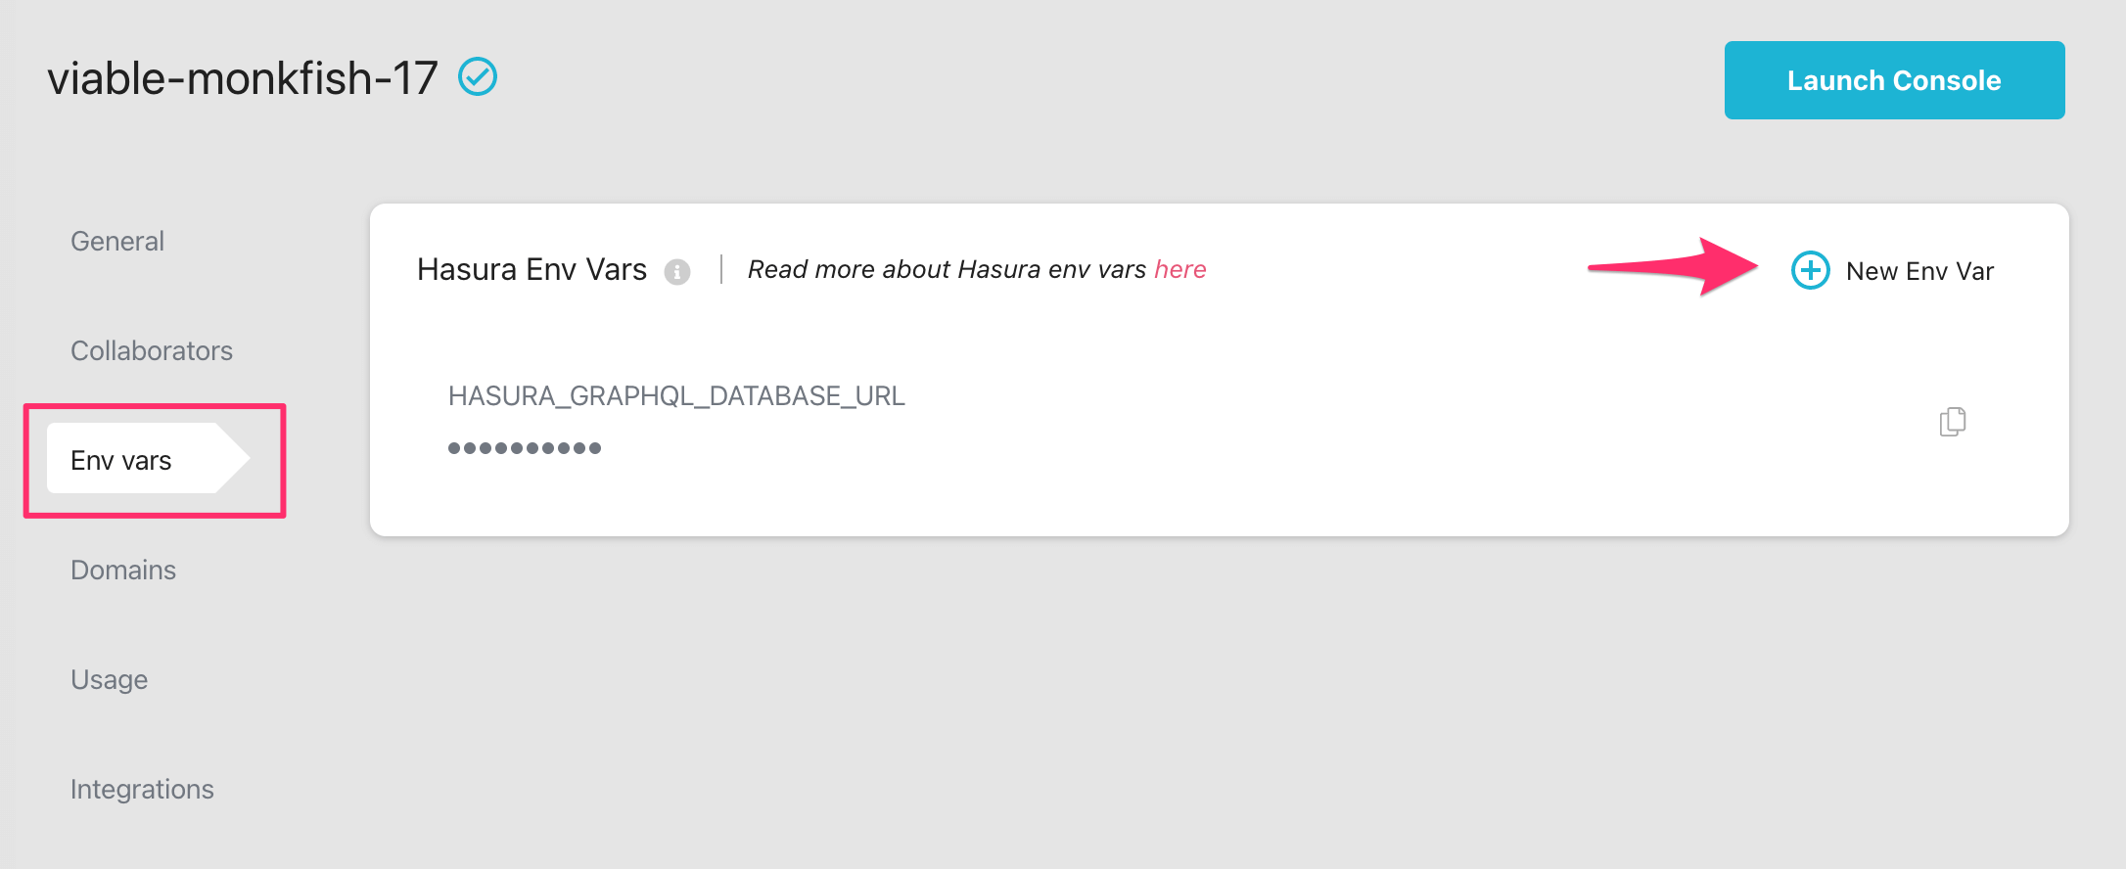
Task: Open the Usage tab
Action: (110, 679)
